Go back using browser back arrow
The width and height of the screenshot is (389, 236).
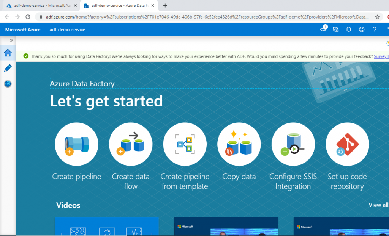[x=7, y=17]
